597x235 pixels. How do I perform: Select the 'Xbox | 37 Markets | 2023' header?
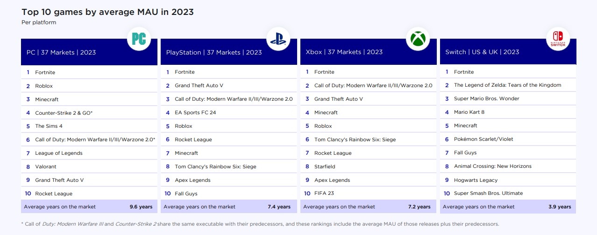click(368, 52)
